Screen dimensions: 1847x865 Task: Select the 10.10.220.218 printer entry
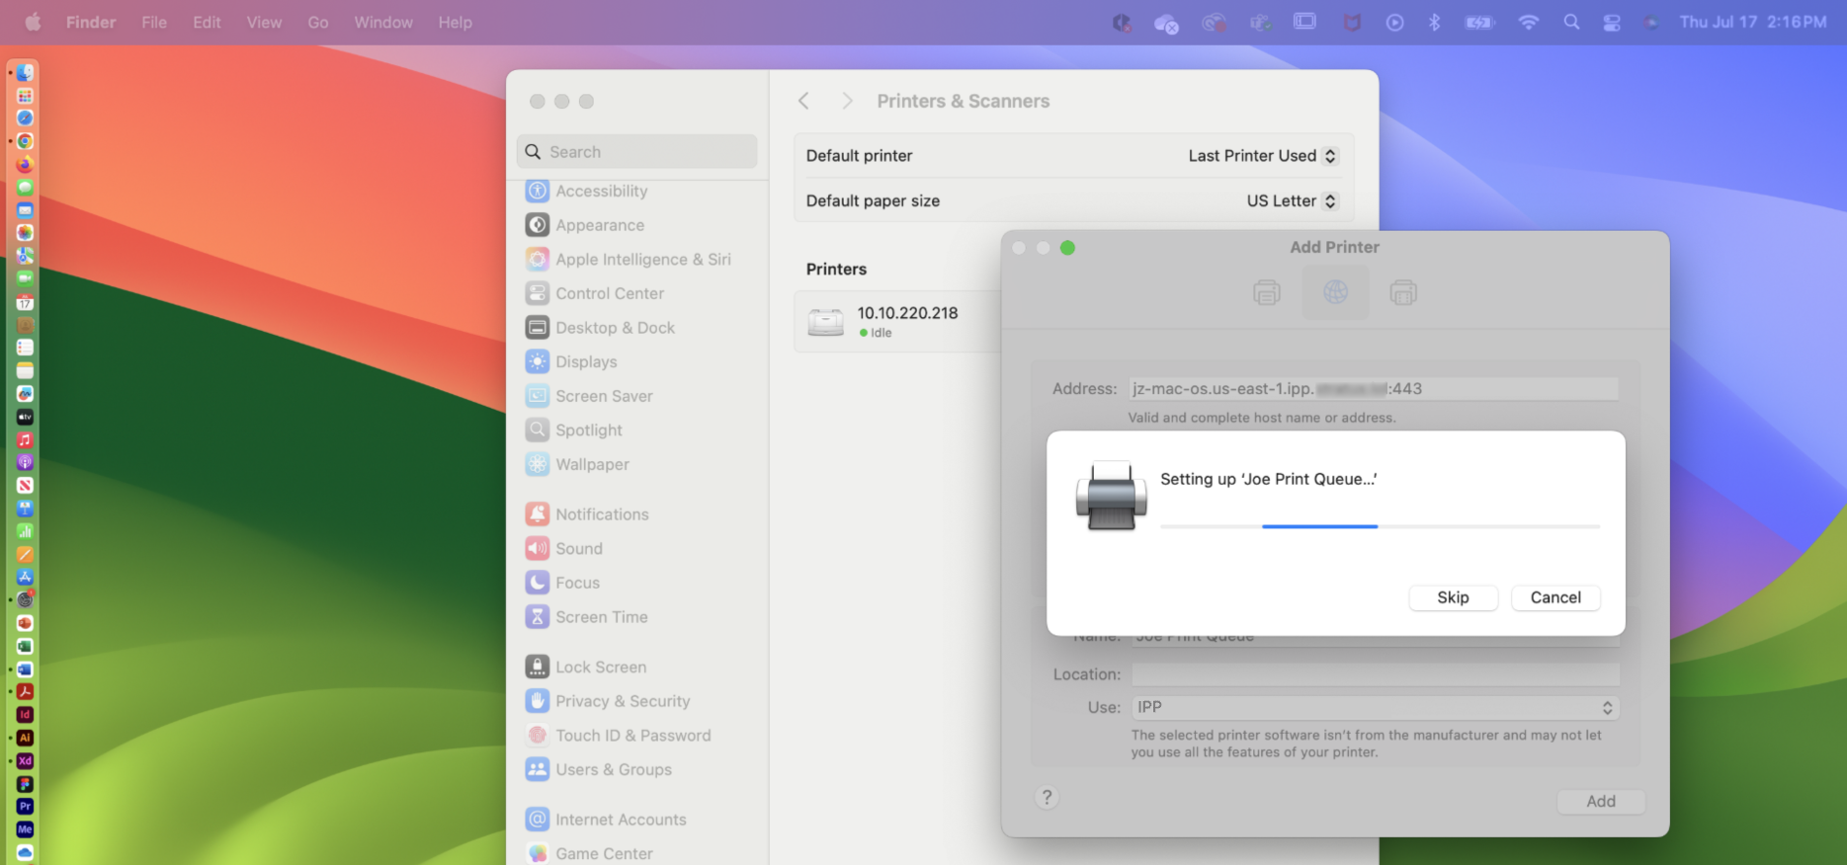898,321
